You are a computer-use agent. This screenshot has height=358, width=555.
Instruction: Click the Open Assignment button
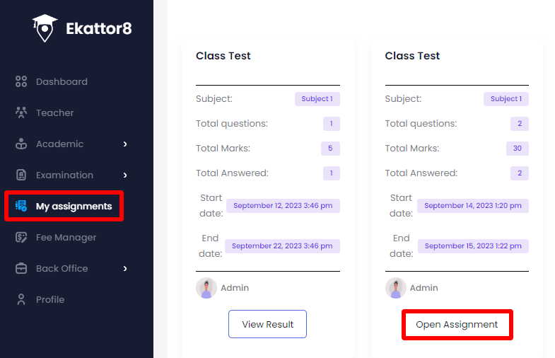pos(457,325)
